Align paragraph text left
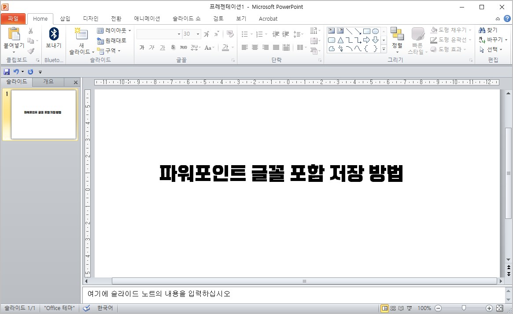The image size is (513, 314). point(245,48)
